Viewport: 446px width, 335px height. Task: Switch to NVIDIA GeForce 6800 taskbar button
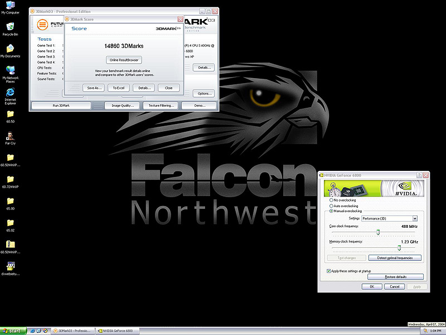[x=118, y=331]
